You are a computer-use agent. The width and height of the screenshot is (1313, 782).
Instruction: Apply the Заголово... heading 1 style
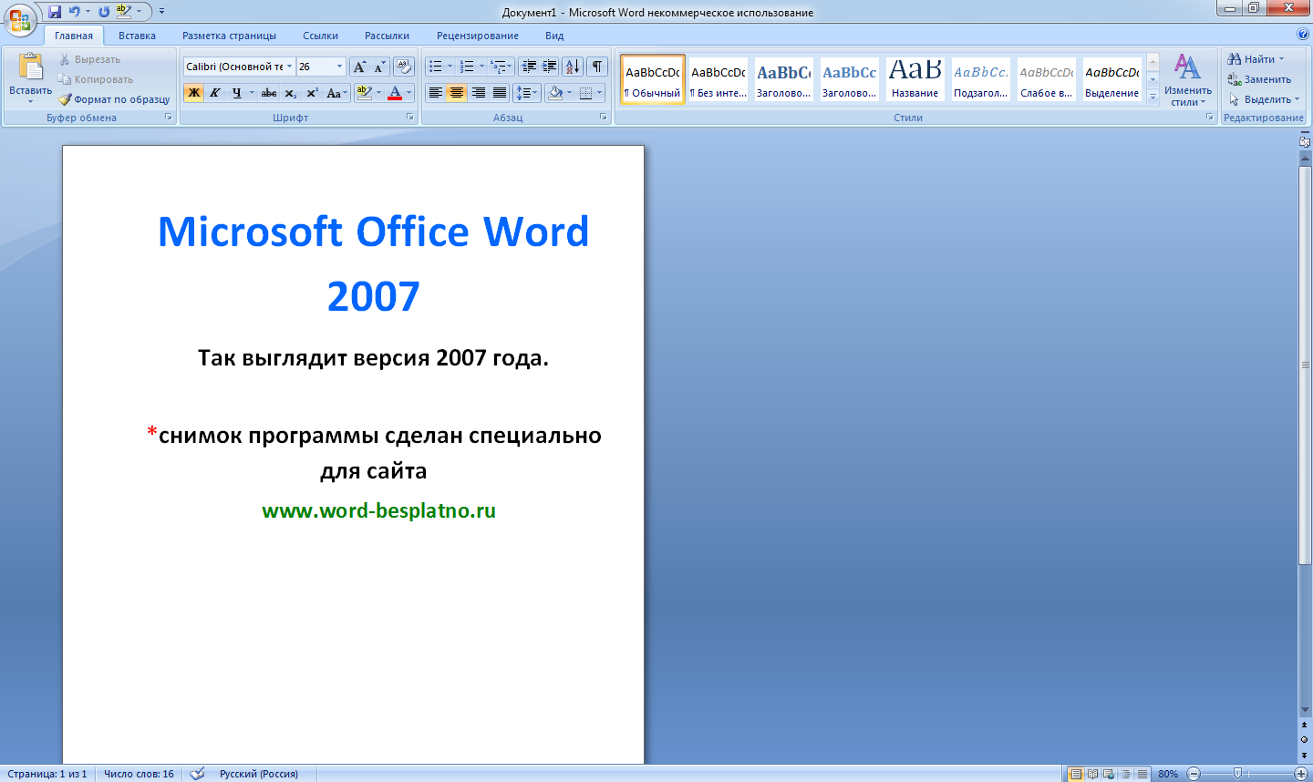pos(783,80)
